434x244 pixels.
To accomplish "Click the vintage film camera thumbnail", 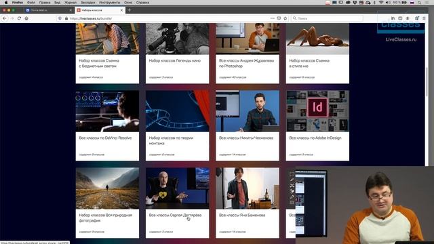I will [178, 39].
